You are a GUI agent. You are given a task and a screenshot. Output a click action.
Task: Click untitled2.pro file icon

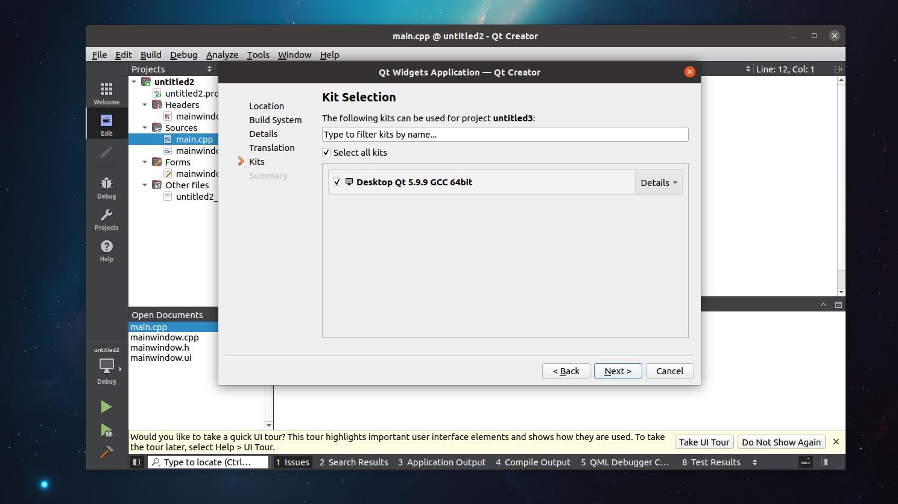pos(157,94)
